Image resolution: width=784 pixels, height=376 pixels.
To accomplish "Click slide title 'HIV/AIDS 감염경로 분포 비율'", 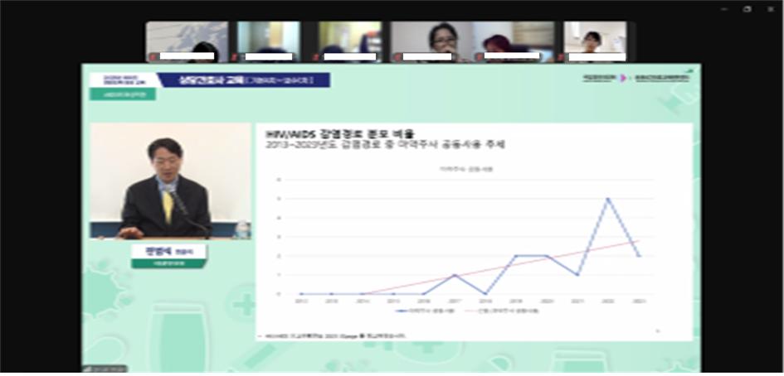I will [x=339, y=134].
